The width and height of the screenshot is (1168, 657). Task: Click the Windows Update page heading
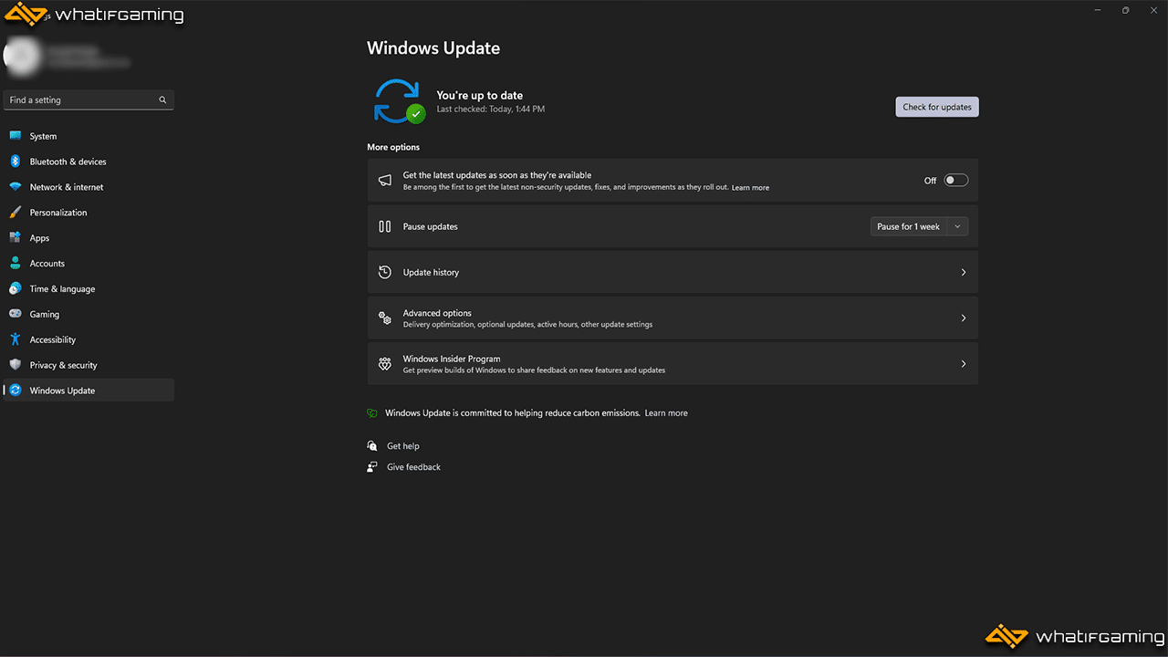coord(433,48)
